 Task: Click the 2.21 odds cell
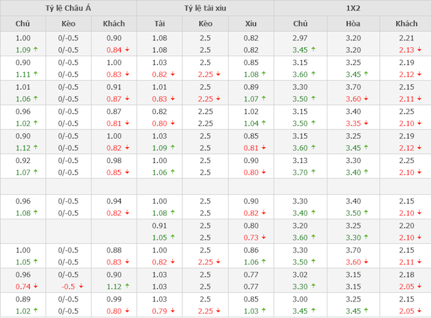(x=406, y=38)
